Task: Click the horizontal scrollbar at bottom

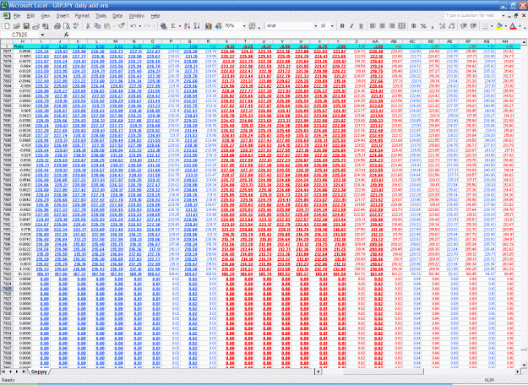Action: (x=416, y=371)
